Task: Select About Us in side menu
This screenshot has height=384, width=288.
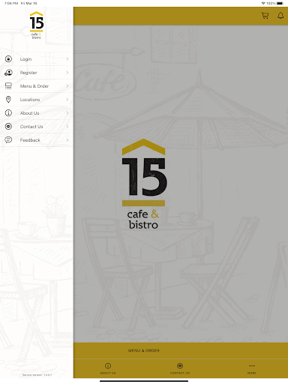Action: (29, 113)
